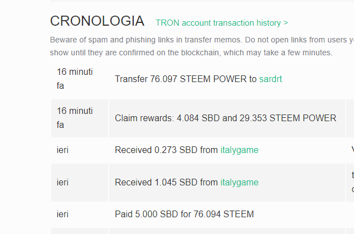Click 'ieri' timestamp beside 0.273 SBD row
354x234 pixels.
click(62, 150)
